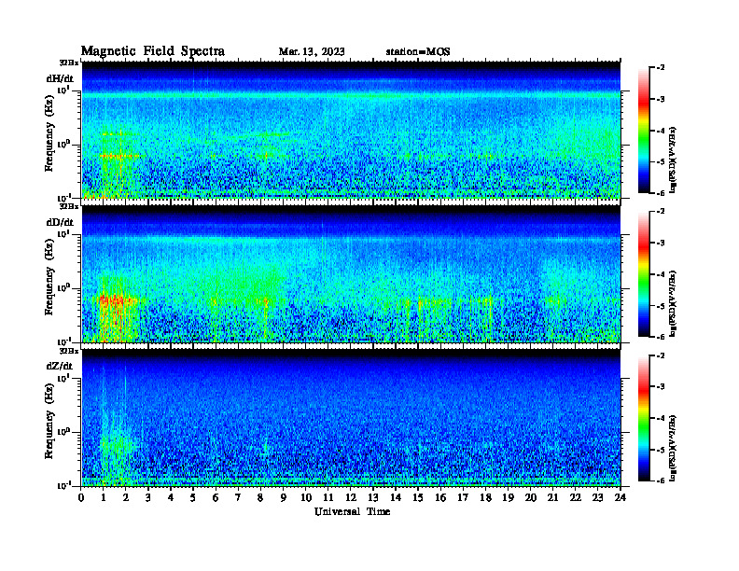The height and width of the screenshot is (571, 739).
Task: Click the dD/dt spectrogram plot
Action: pyautogui.click(x=351, y=273)
